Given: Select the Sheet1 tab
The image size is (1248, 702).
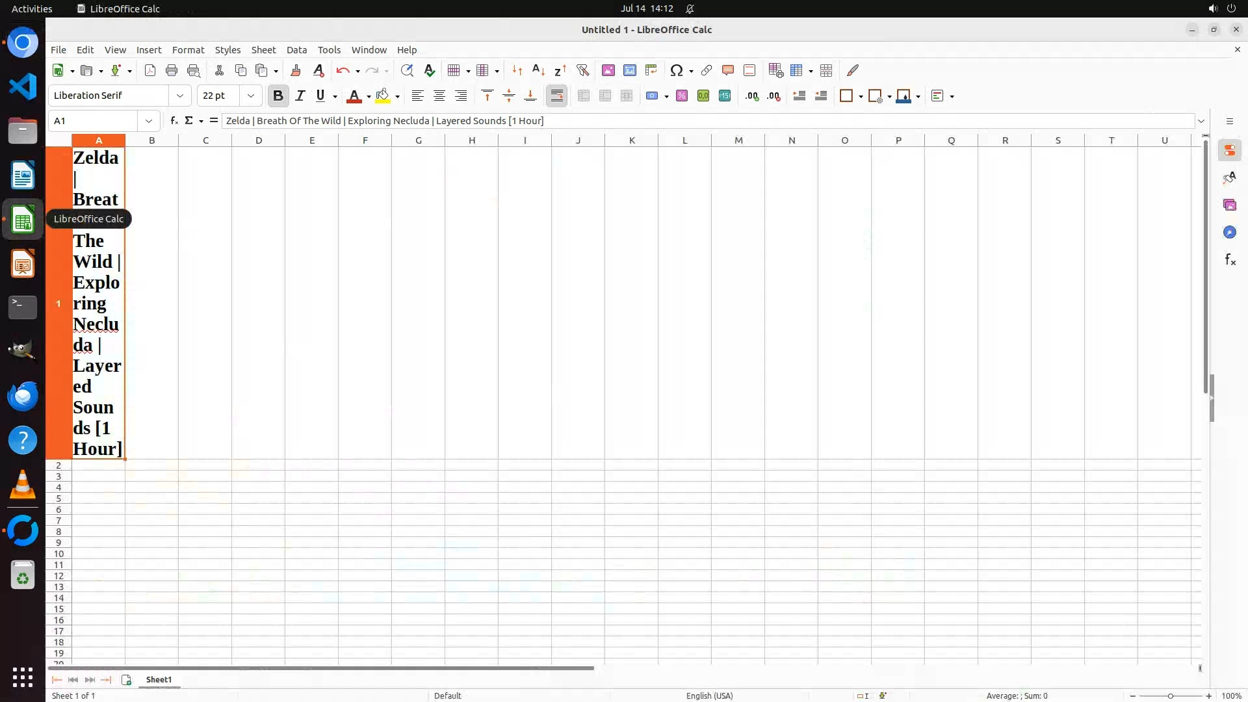Looking at the screenshot, I should pos(159,679).
